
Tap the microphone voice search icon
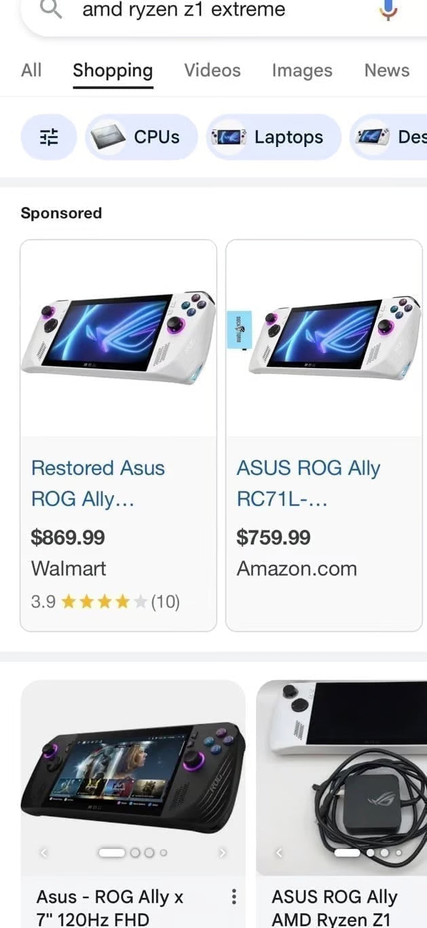pos(388,10)
